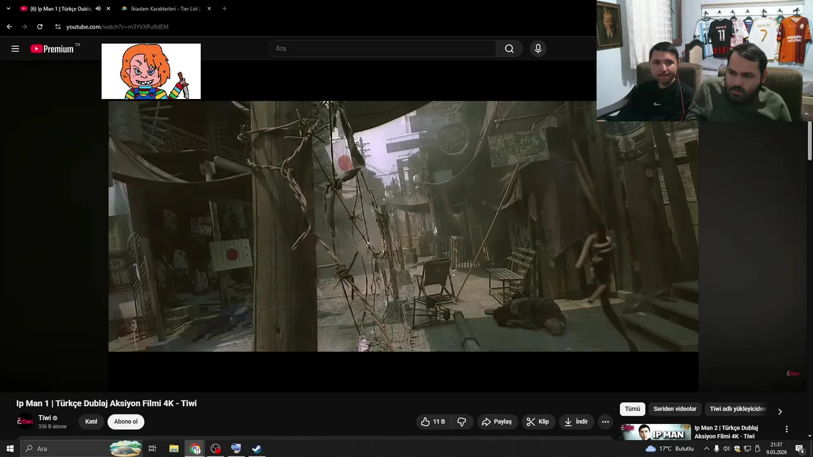View site information icon in address bar
813x457 pixels.
tap(57, 27)
